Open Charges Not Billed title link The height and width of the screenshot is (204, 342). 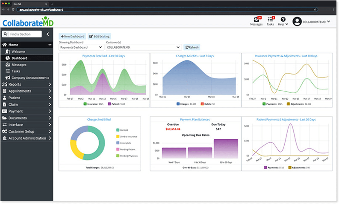[x=100, y=121]
